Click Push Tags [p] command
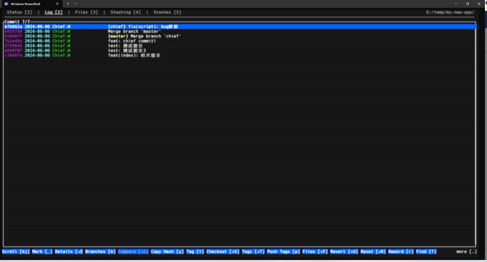 coord(284,252)
